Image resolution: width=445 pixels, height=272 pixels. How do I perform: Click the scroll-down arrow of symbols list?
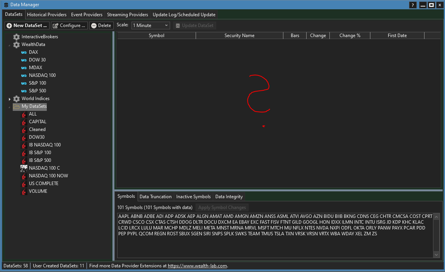pyautogui.click(x=436, y=255)
